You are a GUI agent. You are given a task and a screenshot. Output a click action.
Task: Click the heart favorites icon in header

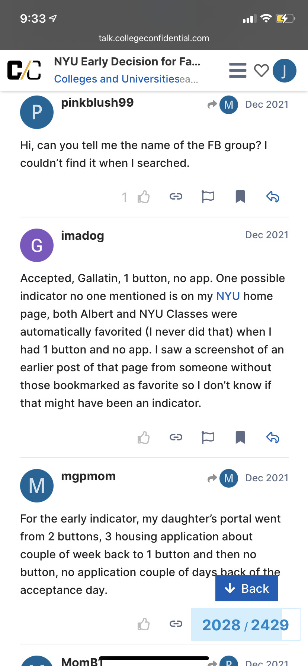tap(261, 70)
